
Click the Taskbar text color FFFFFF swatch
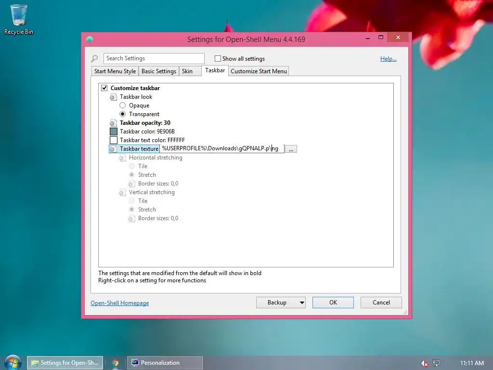click(114, 140)
